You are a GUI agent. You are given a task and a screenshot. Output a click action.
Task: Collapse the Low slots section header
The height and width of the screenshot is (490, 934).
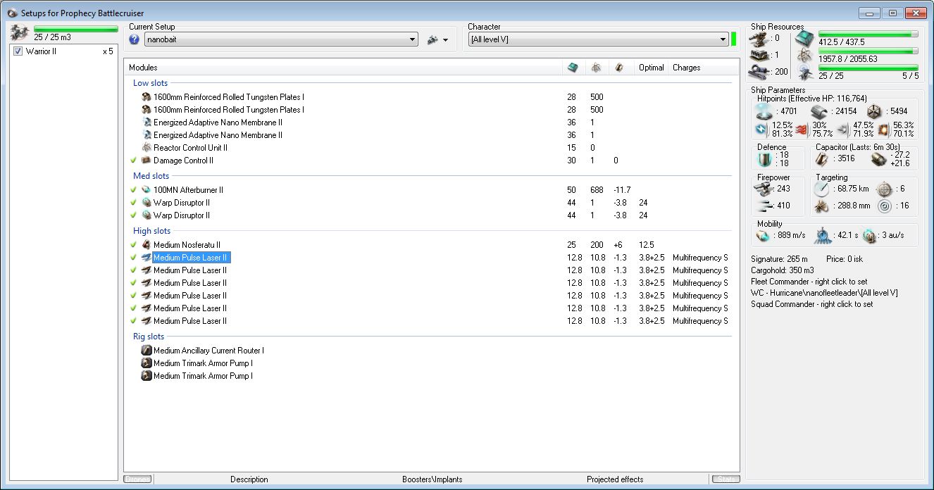(x=151, y=83)
